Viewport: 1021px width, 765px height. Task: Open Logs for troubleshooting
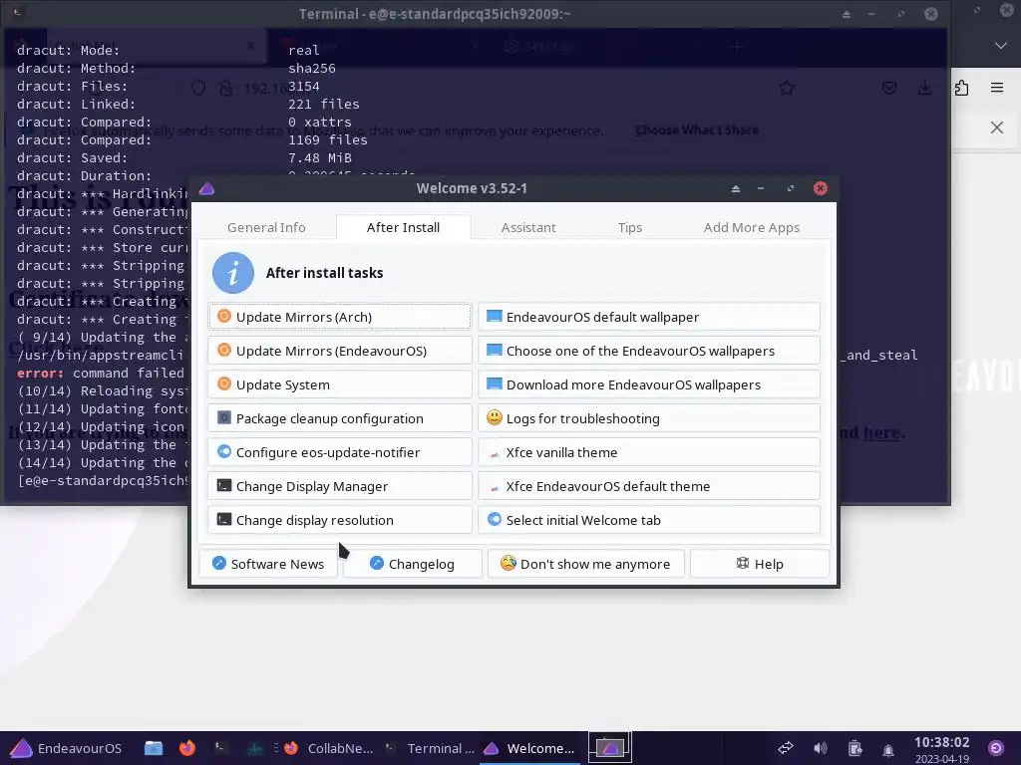point(649,418)
